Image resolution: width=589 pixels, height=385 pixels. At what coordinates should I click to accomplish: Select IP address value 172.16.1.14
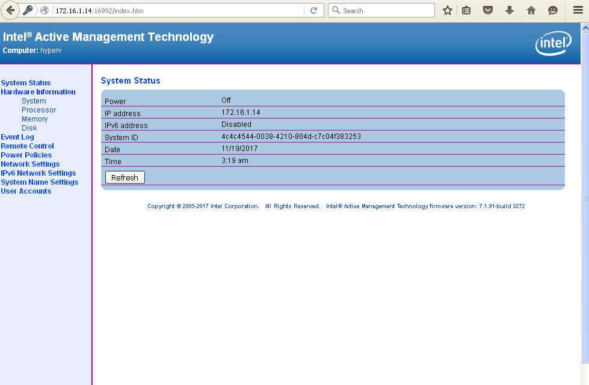tap(241, 112)
